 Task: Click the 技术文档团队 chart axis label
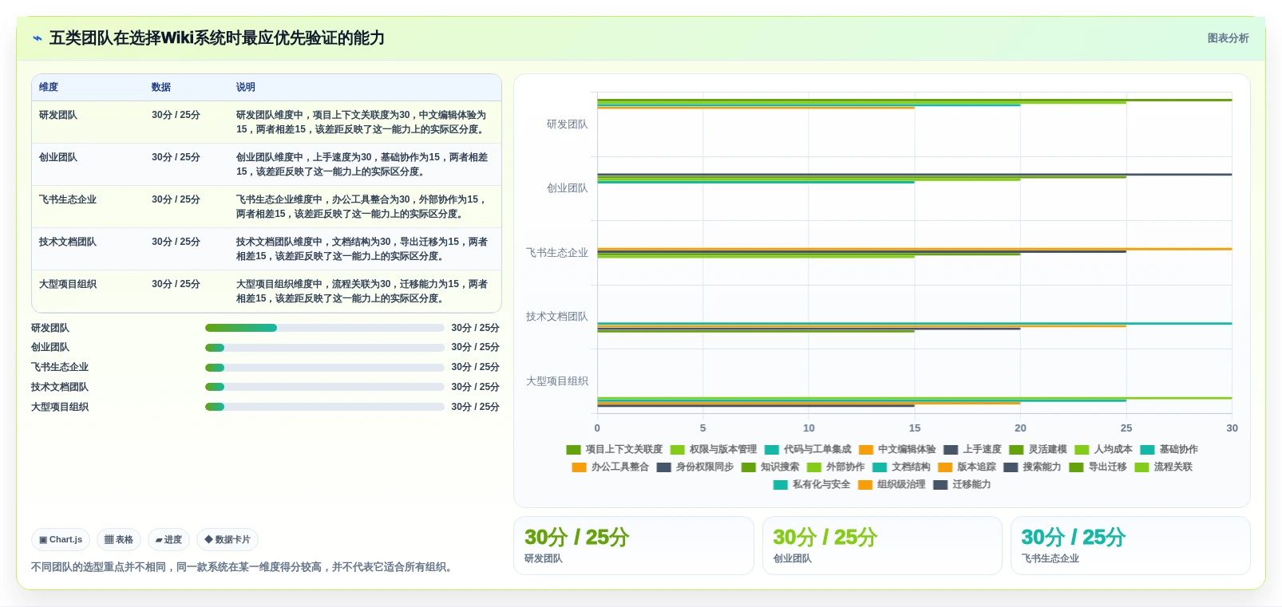557,317
